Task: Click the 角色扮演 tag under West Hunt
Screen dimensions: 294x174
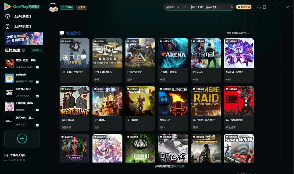Action: click(66, 127)
